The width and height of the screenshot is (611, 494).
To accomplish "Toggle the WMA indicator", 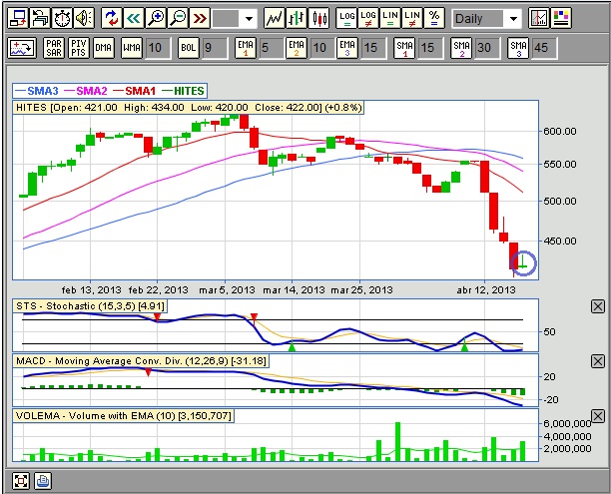I will pyautogui.click(x=132, y=48).
